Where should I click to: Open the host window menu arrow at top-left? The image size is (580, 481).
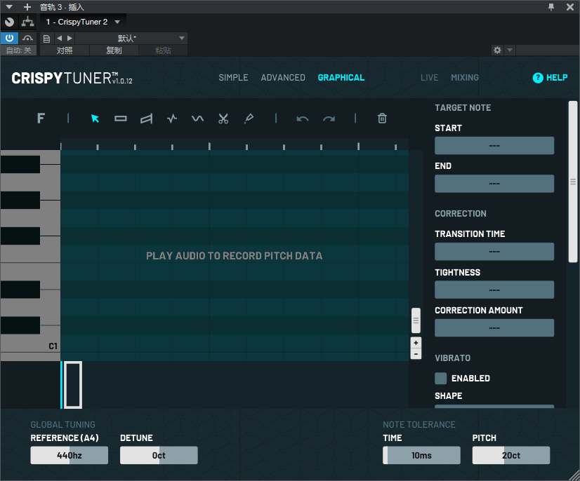click(9, 6)
